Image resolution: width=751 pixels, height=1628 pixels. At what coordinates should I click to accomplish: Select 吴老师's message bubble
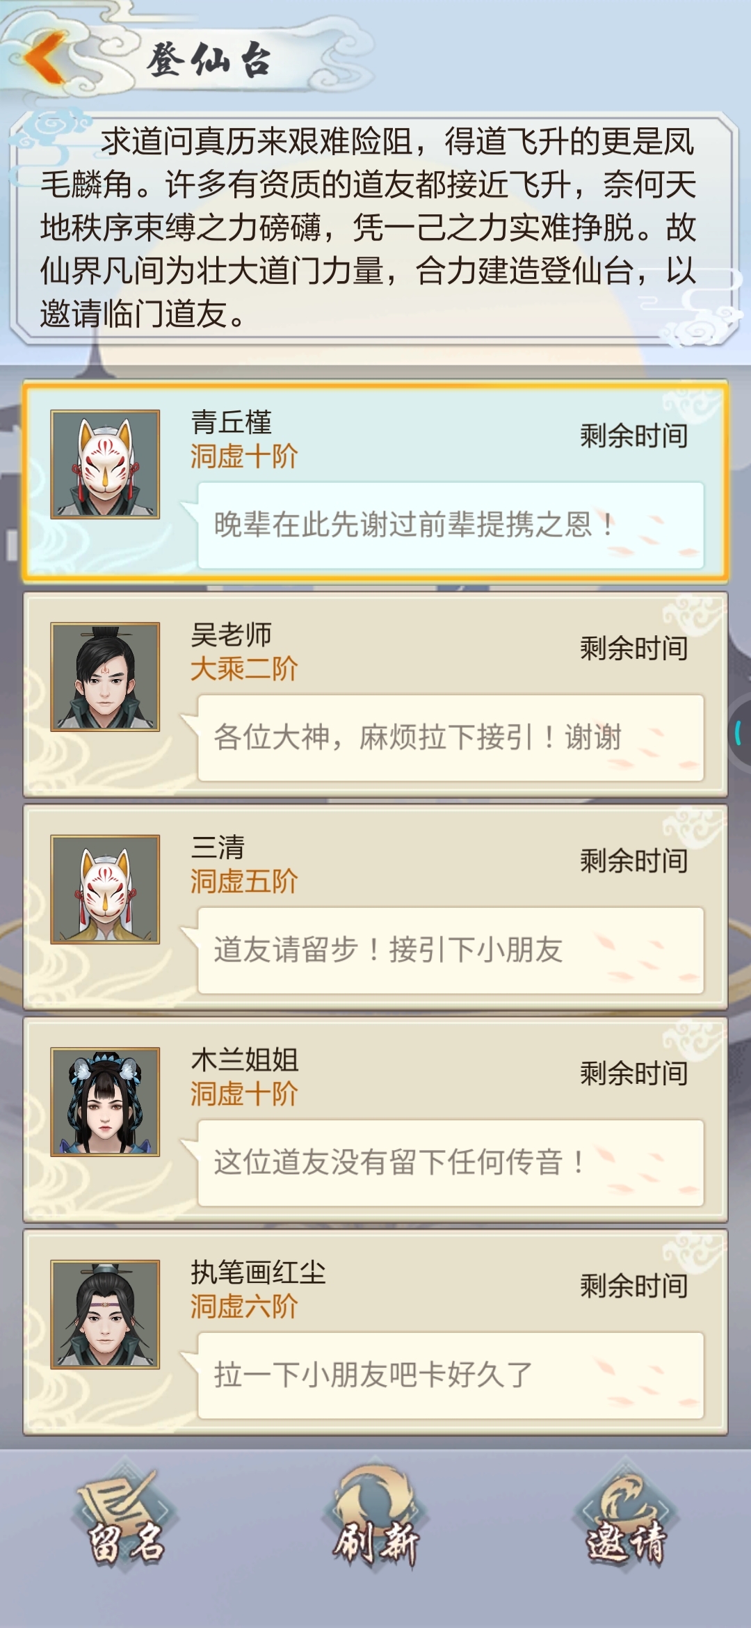[x=451, y=737]
